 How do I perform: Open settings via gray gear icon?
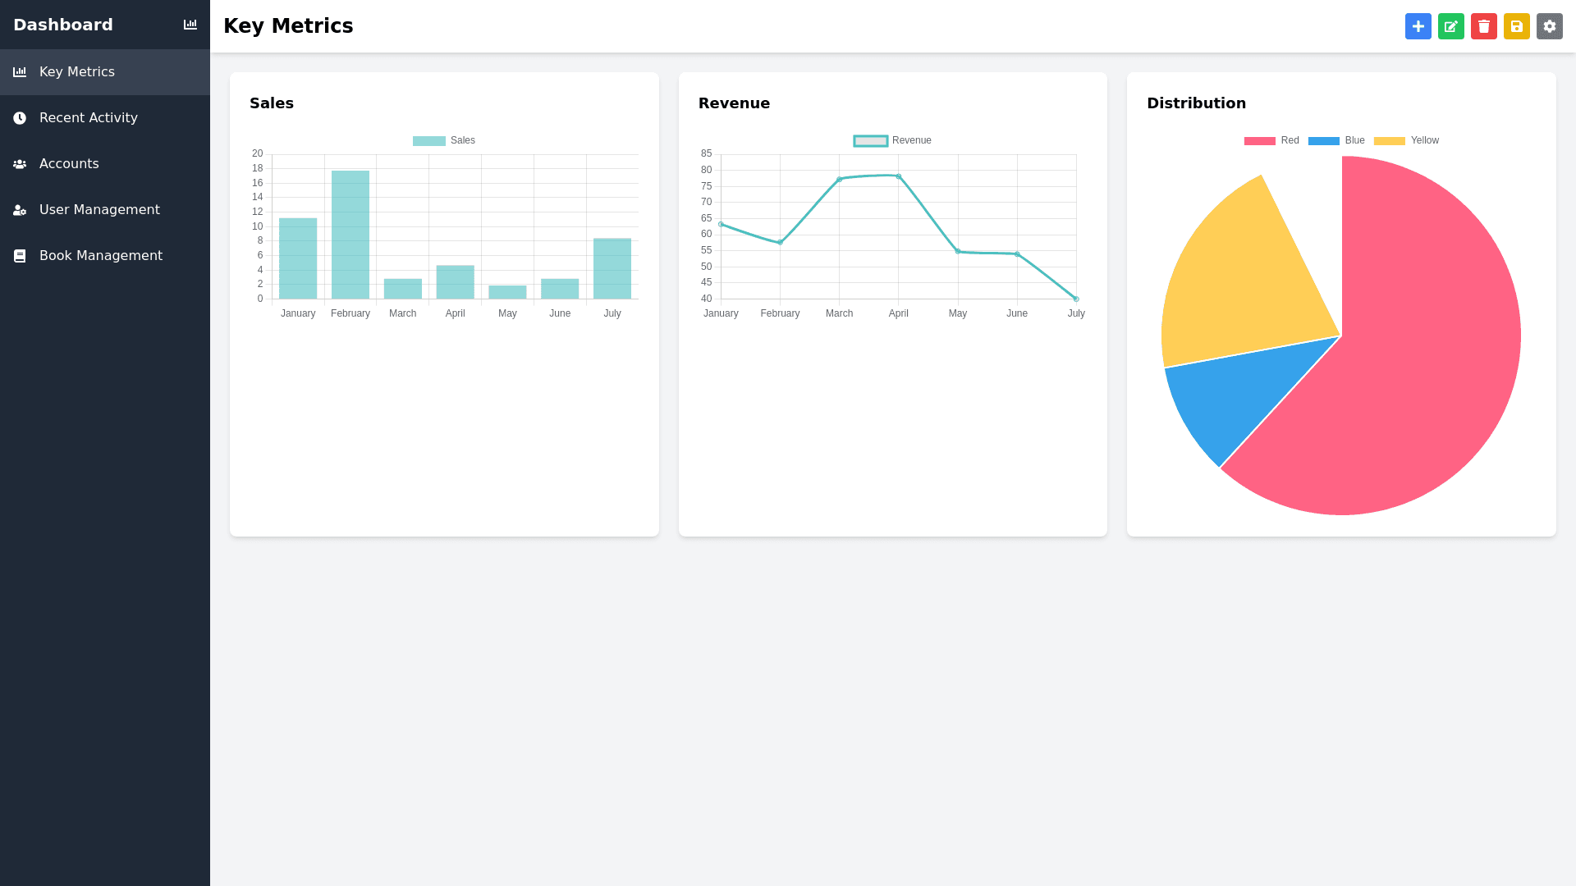pos(1549,26)
